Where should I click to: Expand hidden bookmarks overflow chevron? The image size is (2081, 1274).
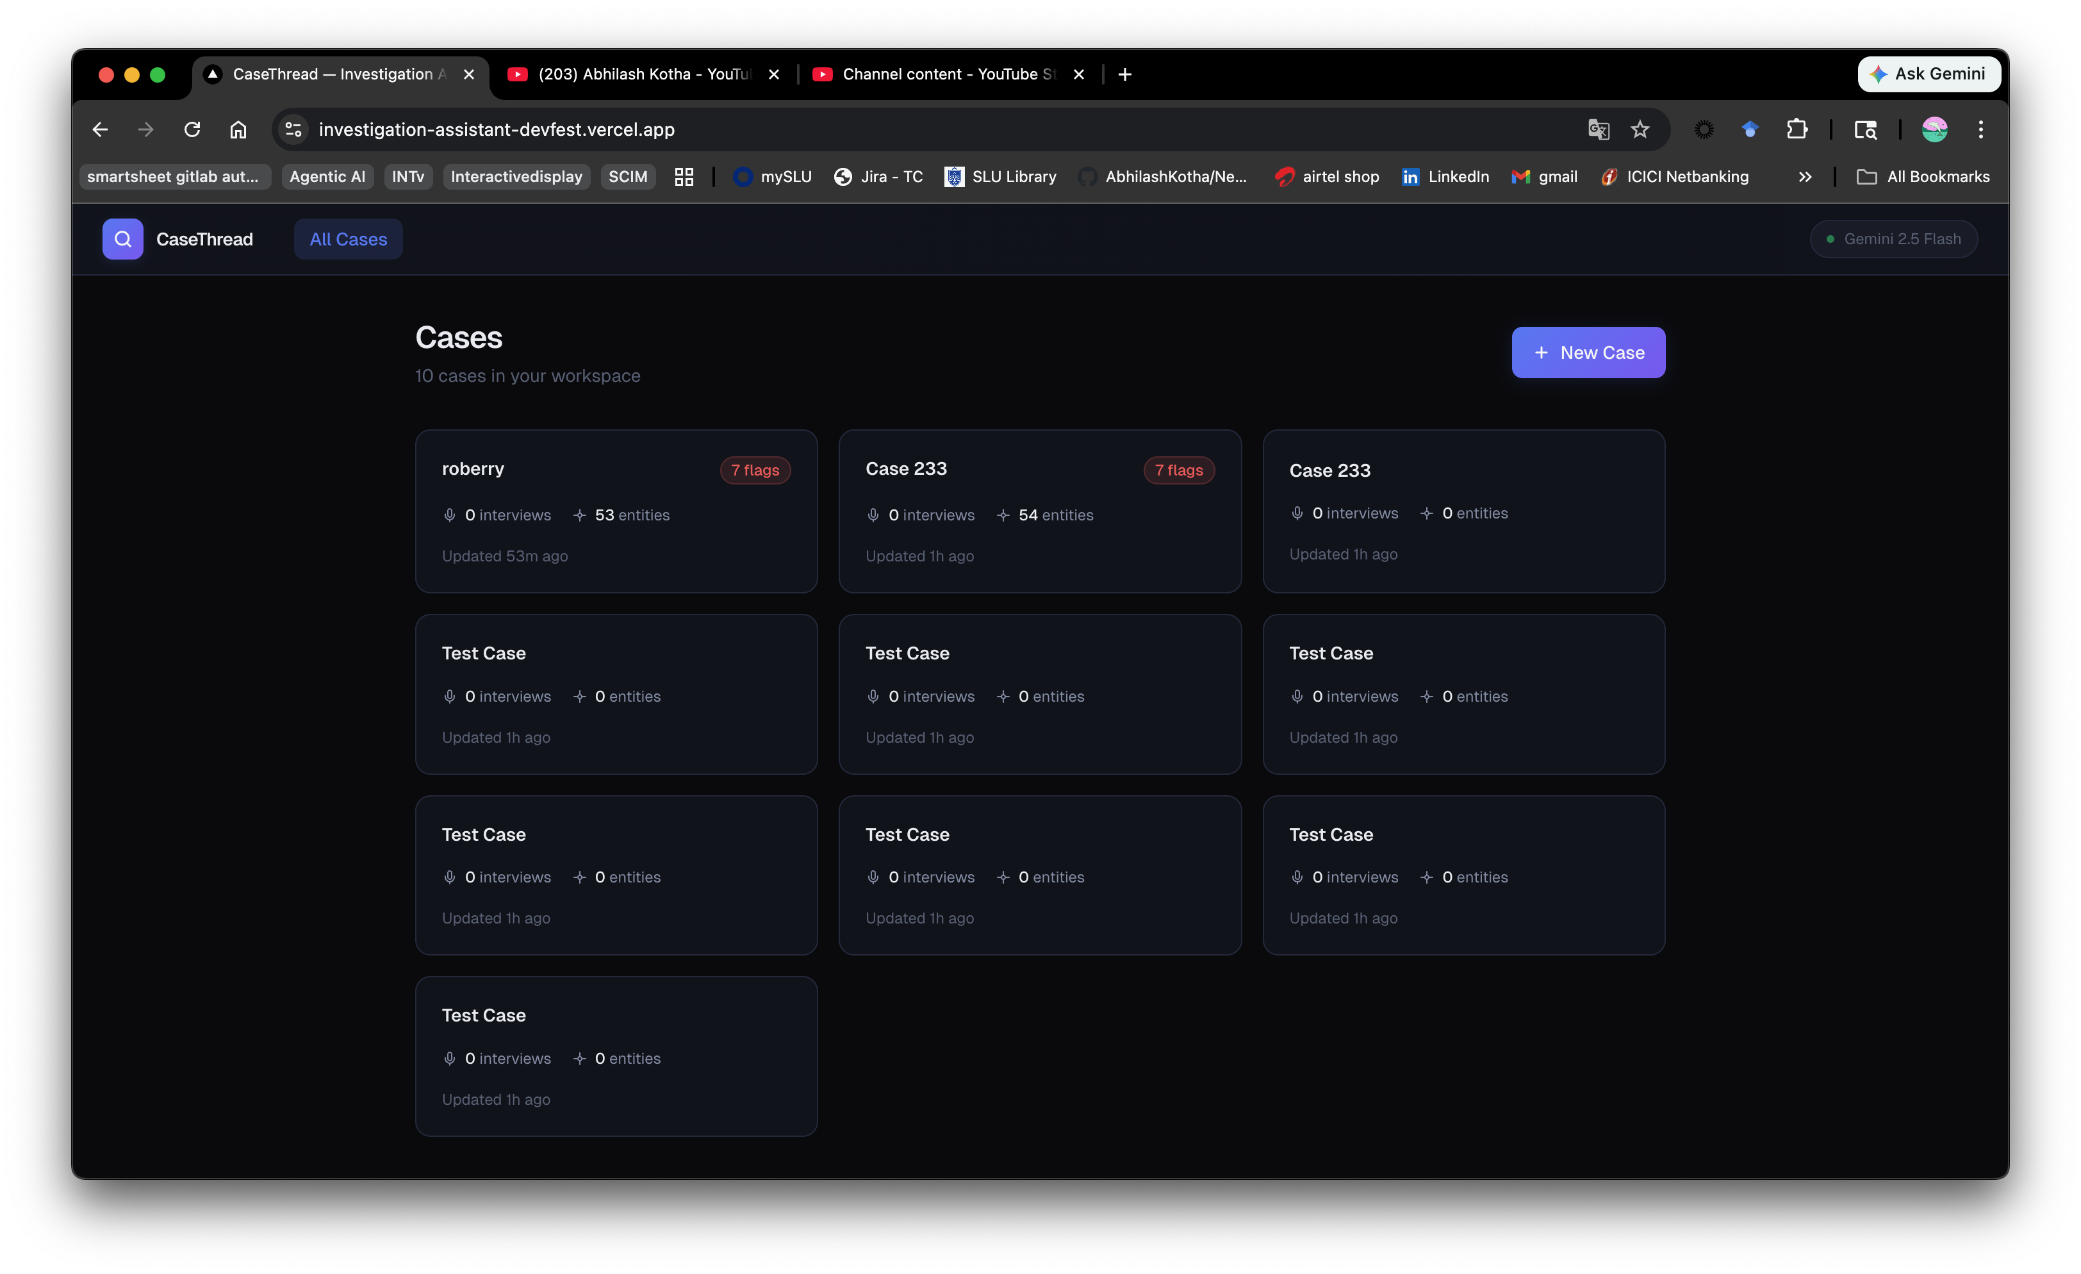tap(1805, 177)
